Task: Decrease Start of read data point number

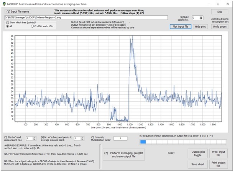Action: click(x=34, y=139)
